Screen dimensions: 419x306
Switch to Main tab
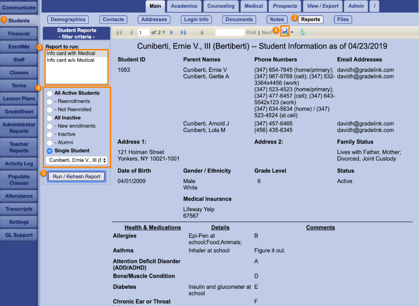pyautogui.click(x=155, y=6)
